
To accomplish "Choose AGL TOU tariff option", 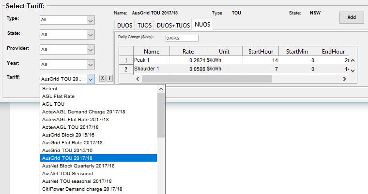I will tap(99, 104).
